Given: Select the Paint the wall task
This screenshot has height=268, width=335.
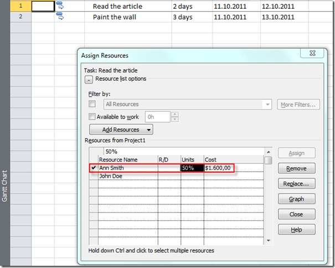Looking at the screenshot, I should click(x=117, y=17).
